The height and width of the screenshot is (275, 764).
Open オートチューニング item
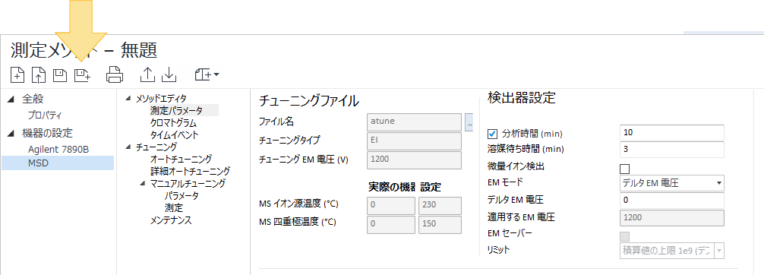click(x=181, y=159)
